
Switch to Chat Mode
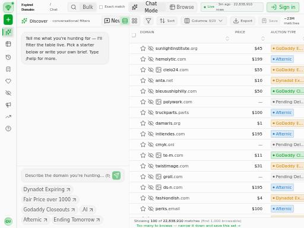(147, 7)
